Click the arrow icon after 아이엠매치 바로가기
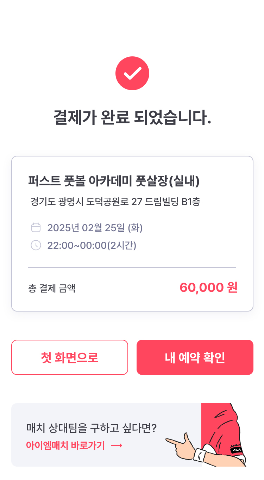 pyautogui.click(x=117, y=446)
